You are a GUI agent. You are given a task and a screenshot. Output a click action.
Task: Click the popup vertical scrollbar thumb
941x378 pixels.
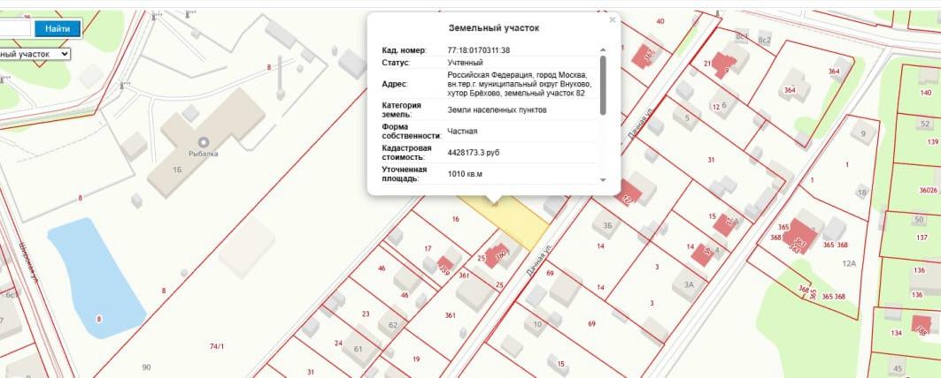(604, 86)
